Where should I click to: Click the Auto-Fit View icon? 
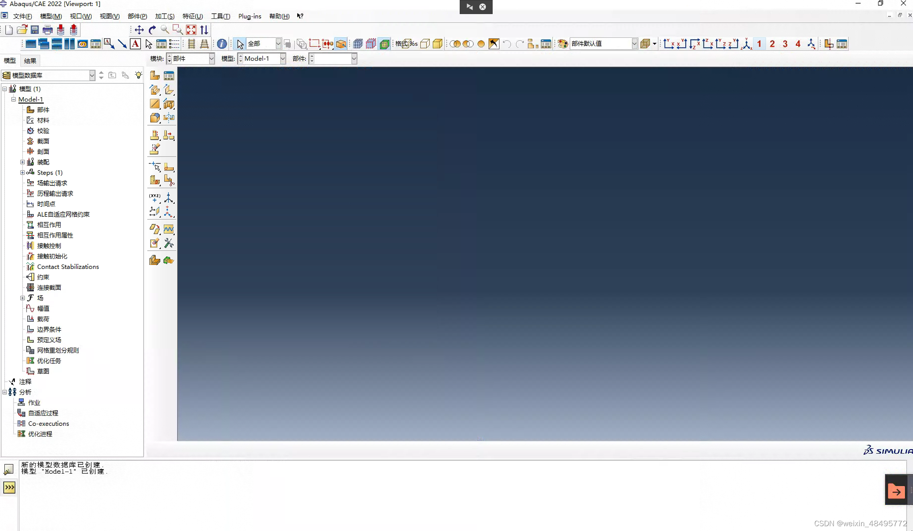[x=191, y=30]
